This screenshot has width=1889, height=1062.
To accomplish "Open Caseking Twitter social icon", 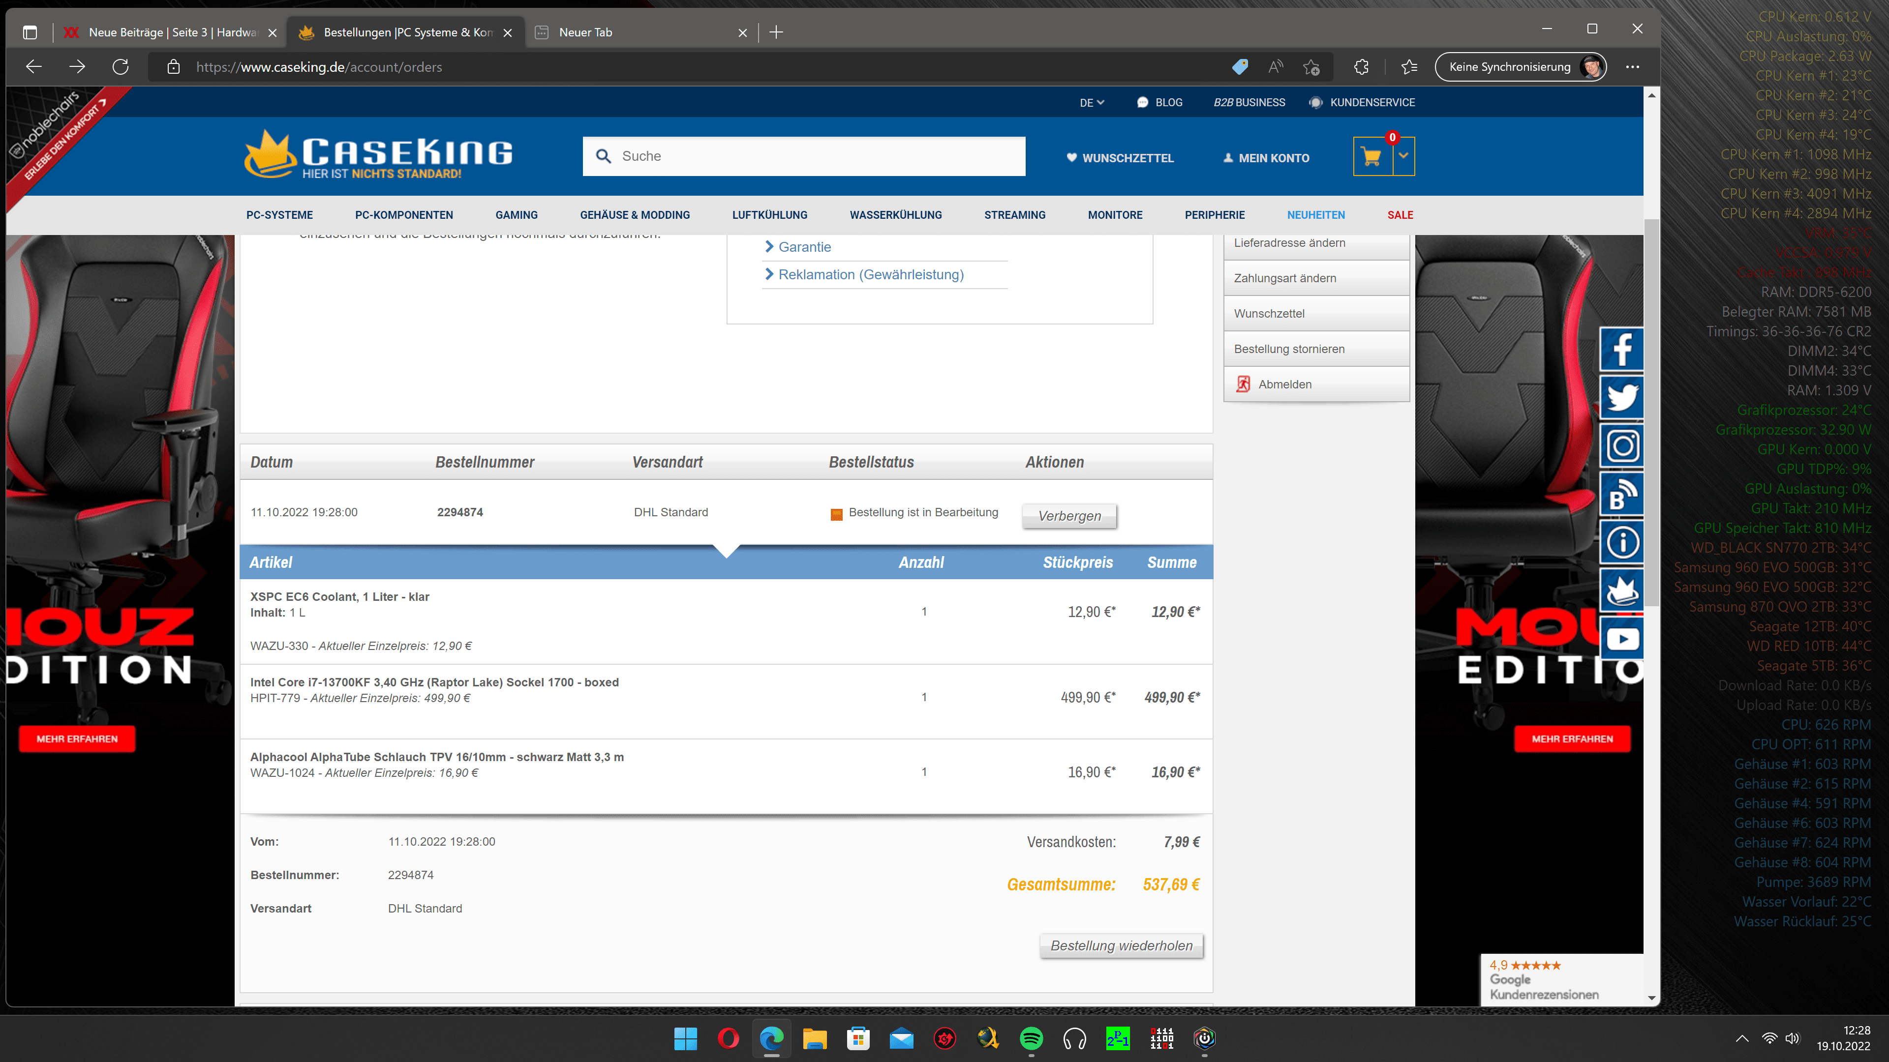I will (1621, 397).
